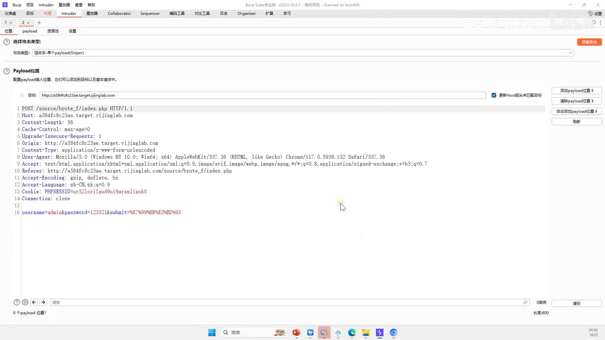Screen dimensions: 605x340
Task: Open the attack type dropdown
Action: (x=303, y=53)
